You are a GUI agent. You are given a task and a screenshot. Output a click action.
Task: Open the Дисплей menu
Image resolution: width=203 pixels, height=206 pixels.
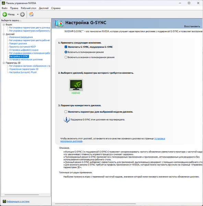tap(44, 8)
